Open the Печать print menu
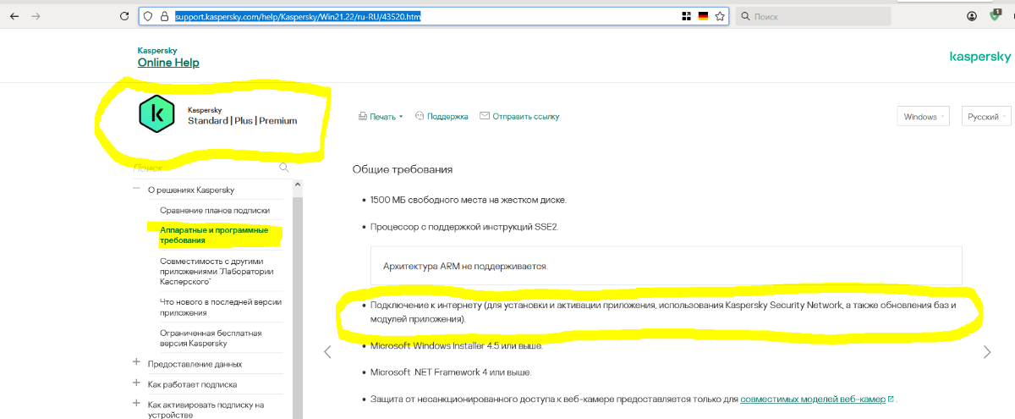This screenshot has width=1015, height=419. [381, 117]
